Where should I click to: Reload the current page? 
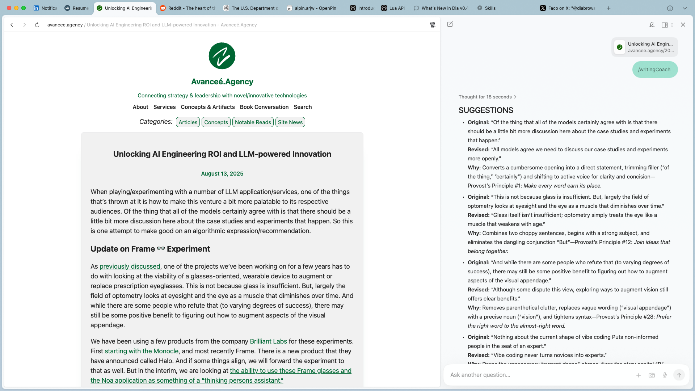pos(37,25)
